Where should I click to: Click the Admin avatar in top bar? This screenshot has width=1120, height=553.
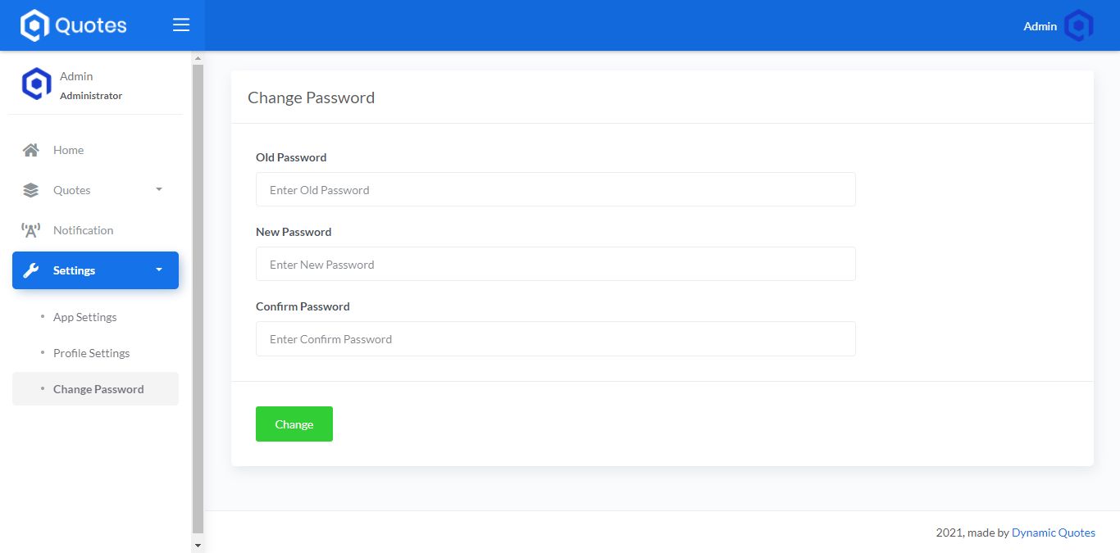1078,26
